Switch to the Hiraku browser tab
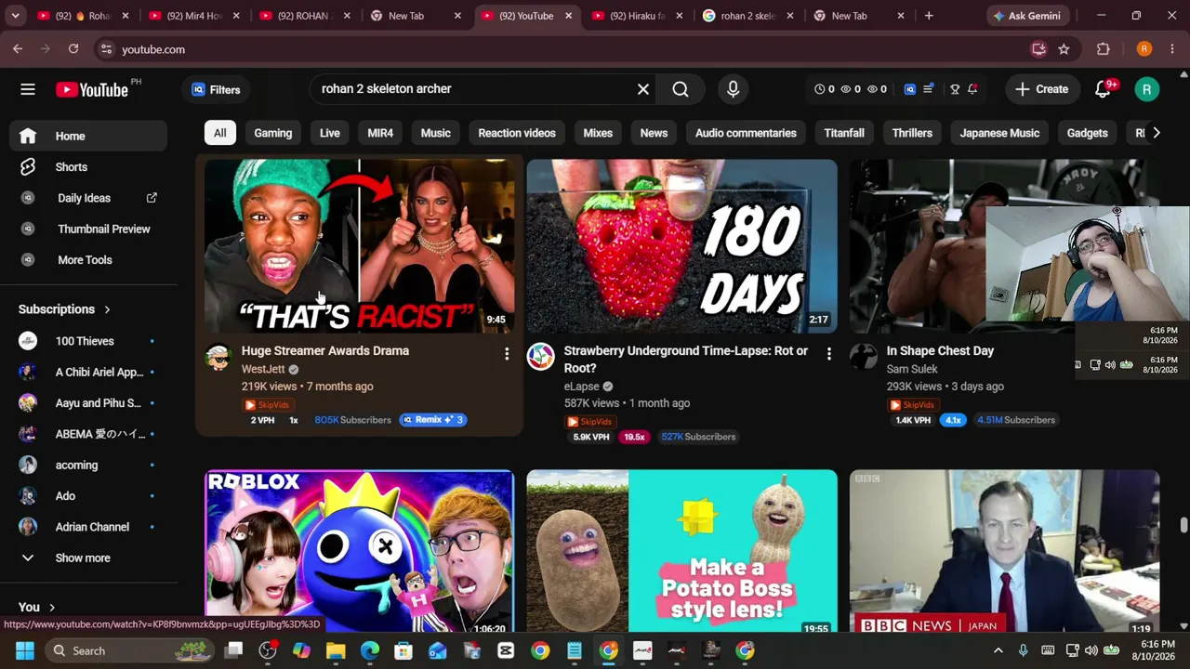Viewport: 1190px width, 669px height. click(640, 16)
